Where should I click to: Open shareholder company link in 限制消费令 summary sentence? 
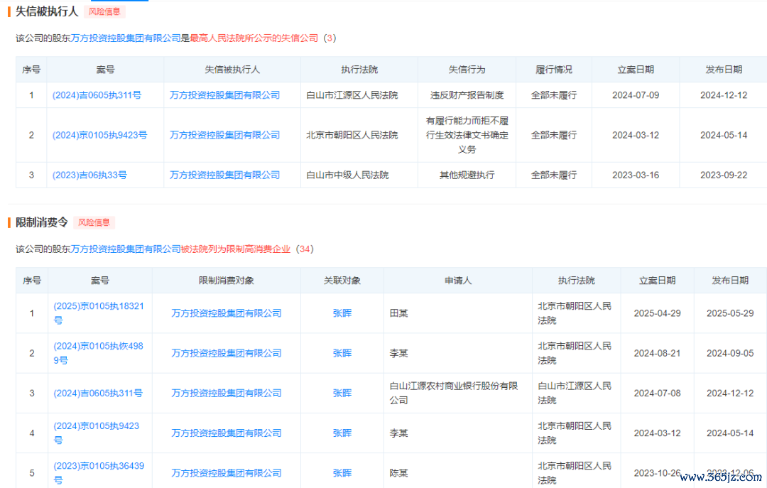click(x=126, y=249)
